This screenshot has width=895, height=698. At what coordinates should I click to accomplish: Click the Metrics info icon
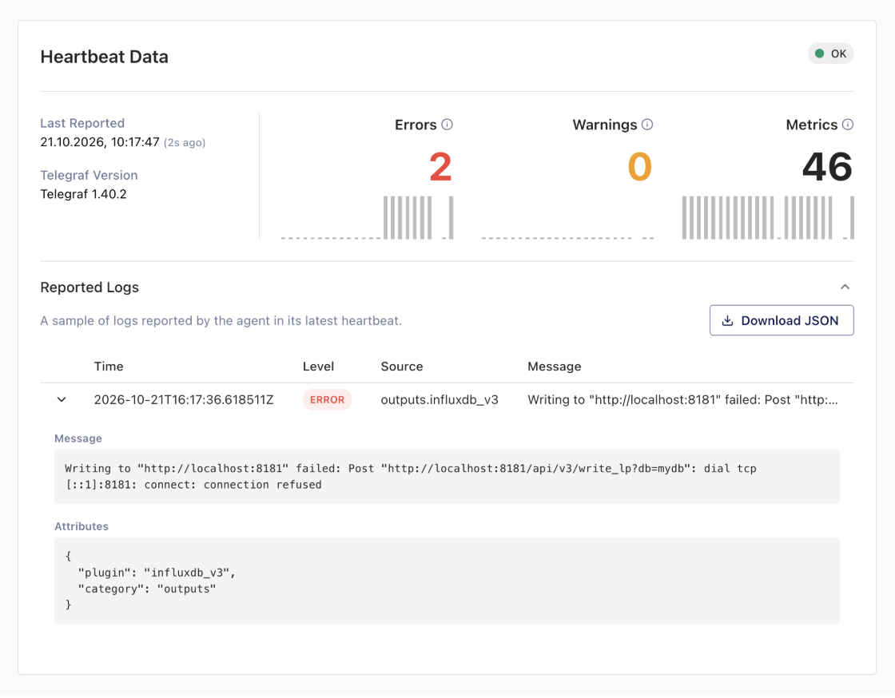[848, 125]
